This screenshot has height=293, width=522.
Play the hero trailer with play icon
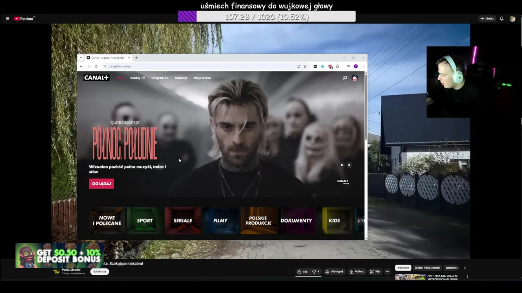tap(342, 165)
